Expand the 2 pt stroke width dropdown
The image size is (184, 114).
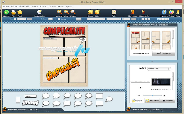pos(21,19)
